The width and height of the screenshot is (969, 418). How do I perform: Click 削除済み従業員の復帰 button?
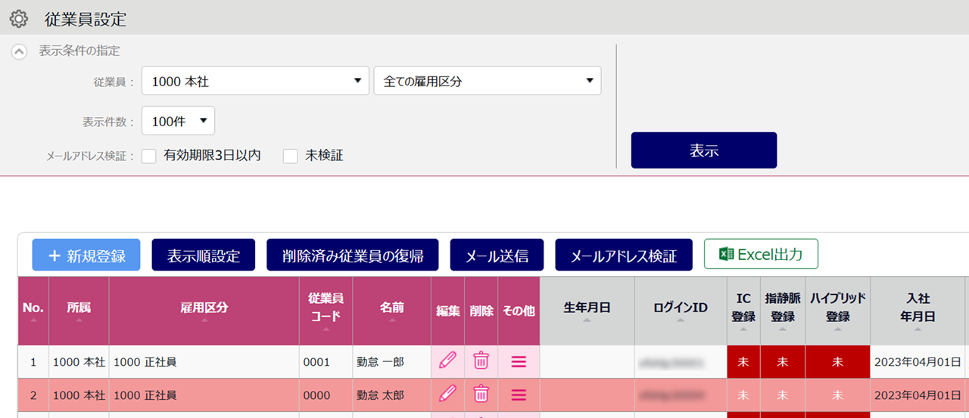[x=353, y=255]
